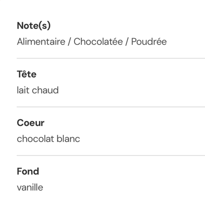The height and width of the screenshot is (205, 205).
Task: Click the Coeur heading
Action: (30, 123)
